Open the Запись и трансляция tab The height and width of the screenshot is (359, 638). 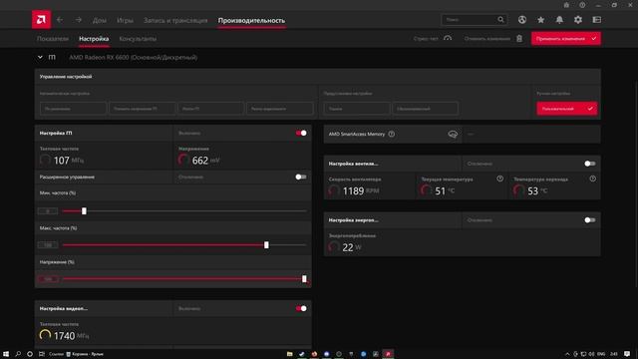(175, 20)
